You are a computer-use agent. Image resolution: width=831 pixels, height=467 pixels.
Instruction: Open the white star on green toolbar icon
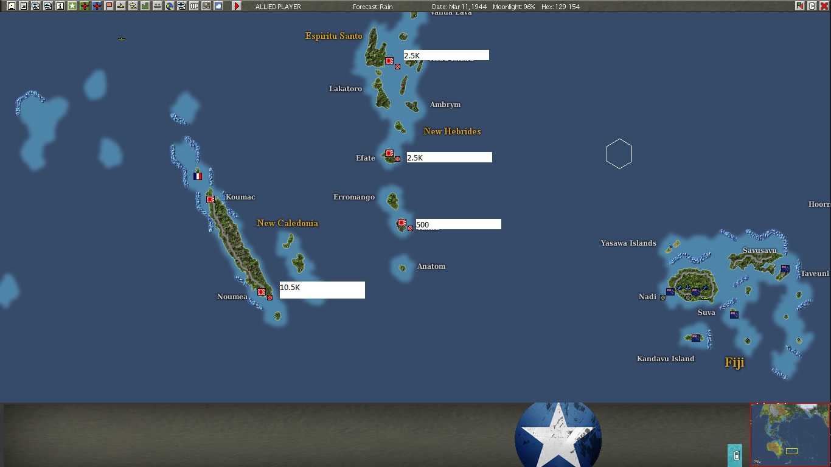tap(72, 6)
